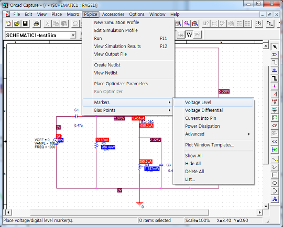Select the Place Wire tool
The image size is (283, 227).
click(275, 63)
